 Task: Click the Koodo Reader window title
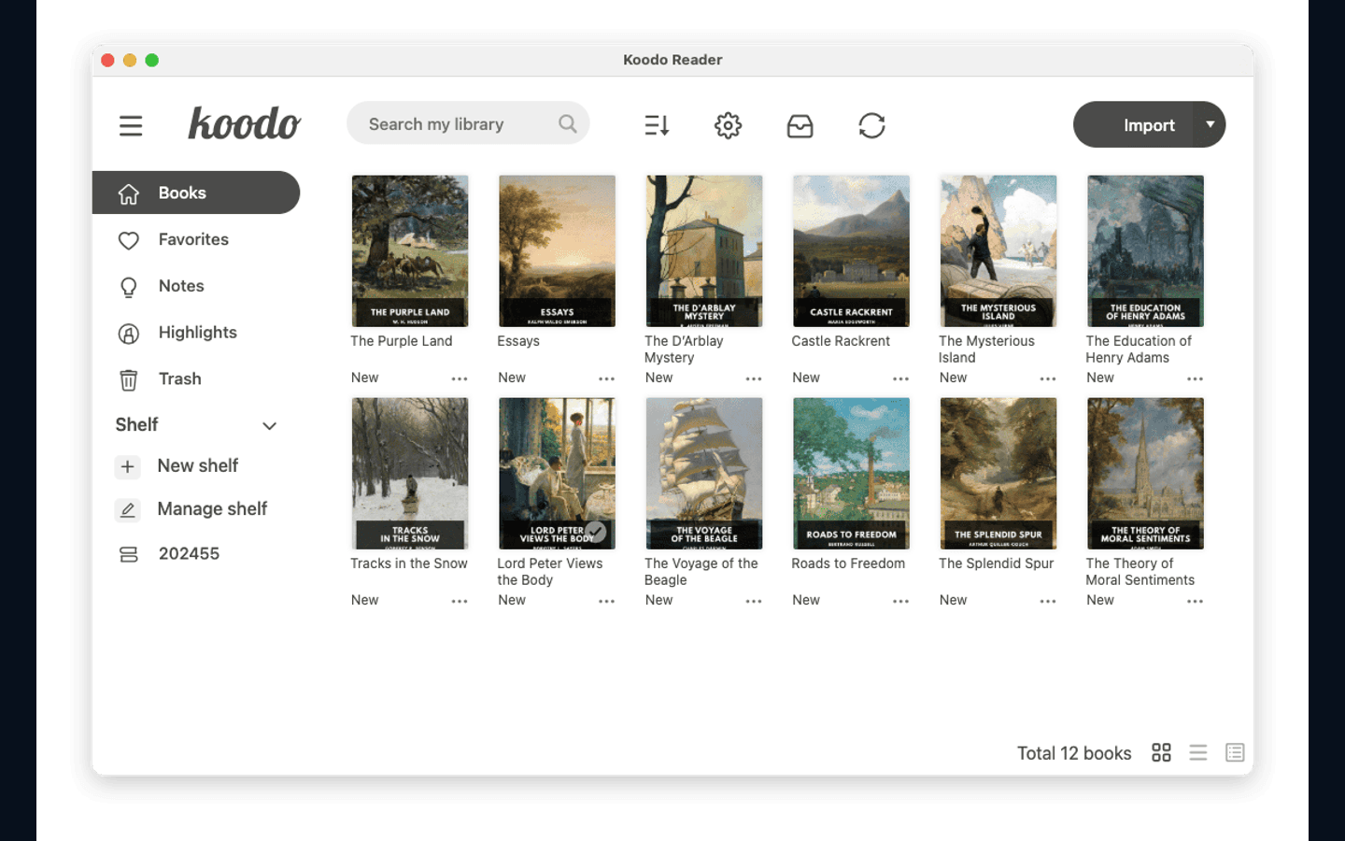(672, 60)
